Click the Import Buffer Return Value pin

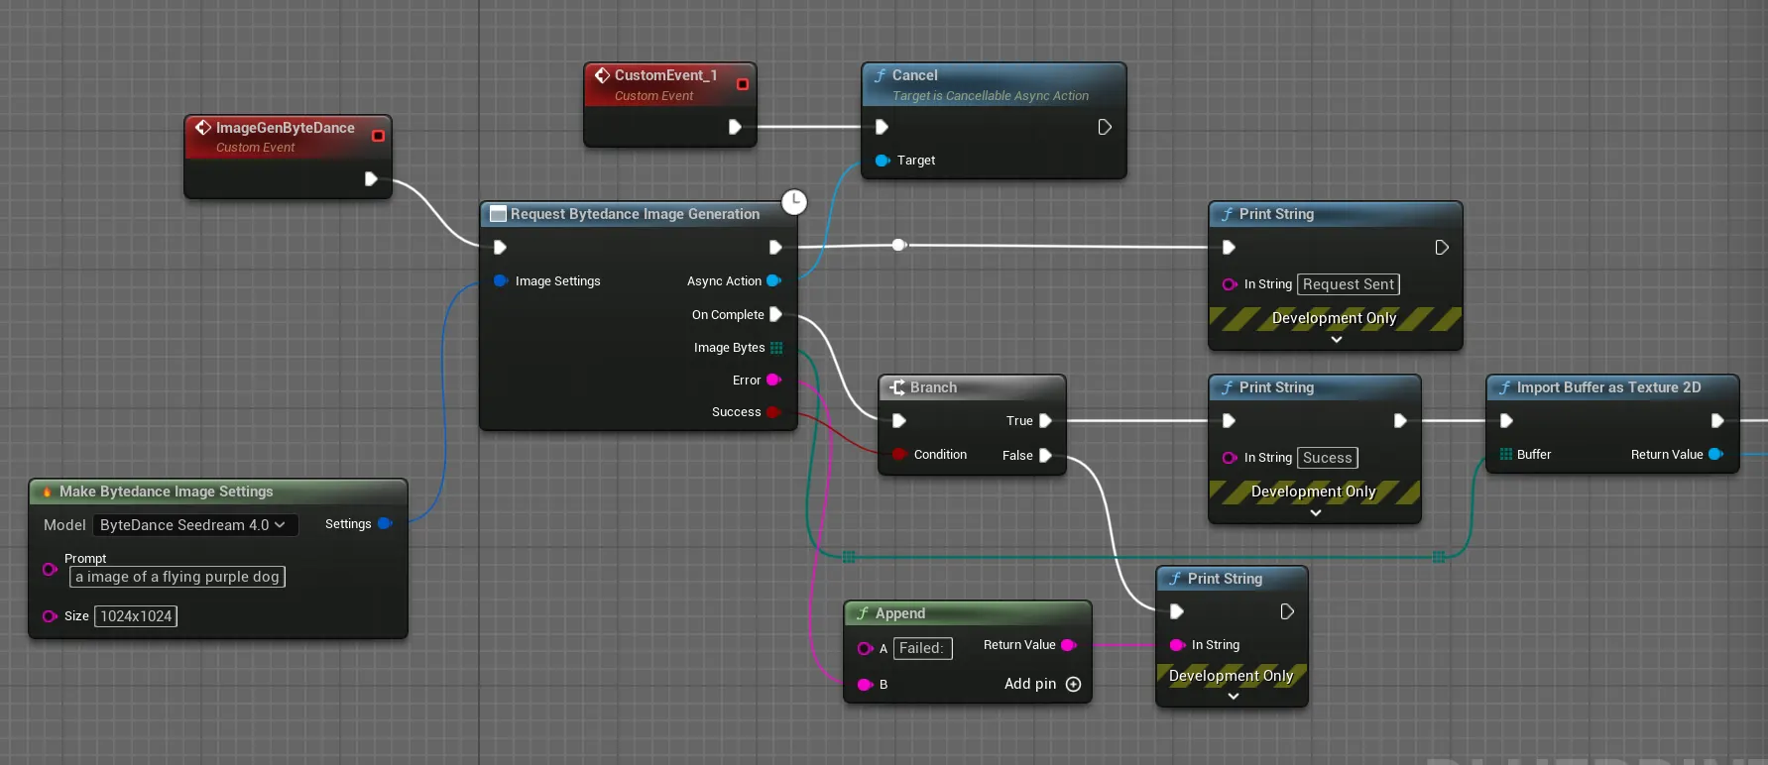coord(1715,455)
